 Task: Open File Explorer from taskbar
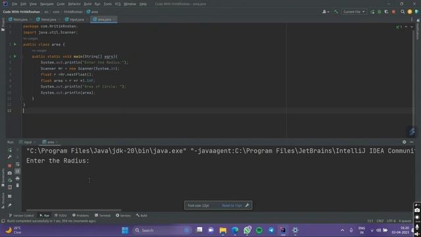223,230
